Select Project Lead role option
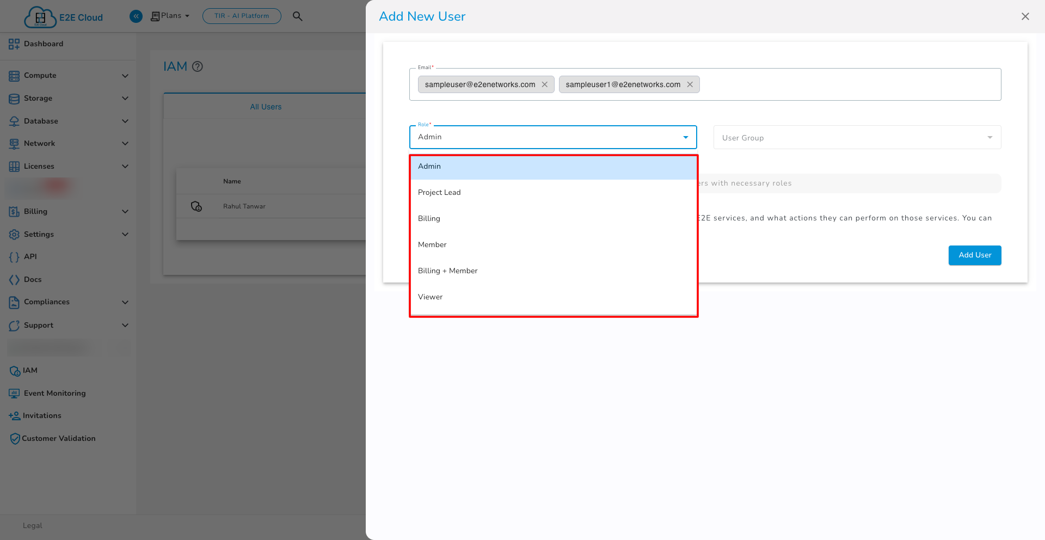 439,193
